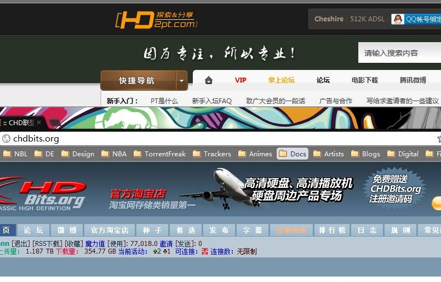The image size is (441, 282).
Task: Click the 退出 logout link
Action: coord(20,244)
